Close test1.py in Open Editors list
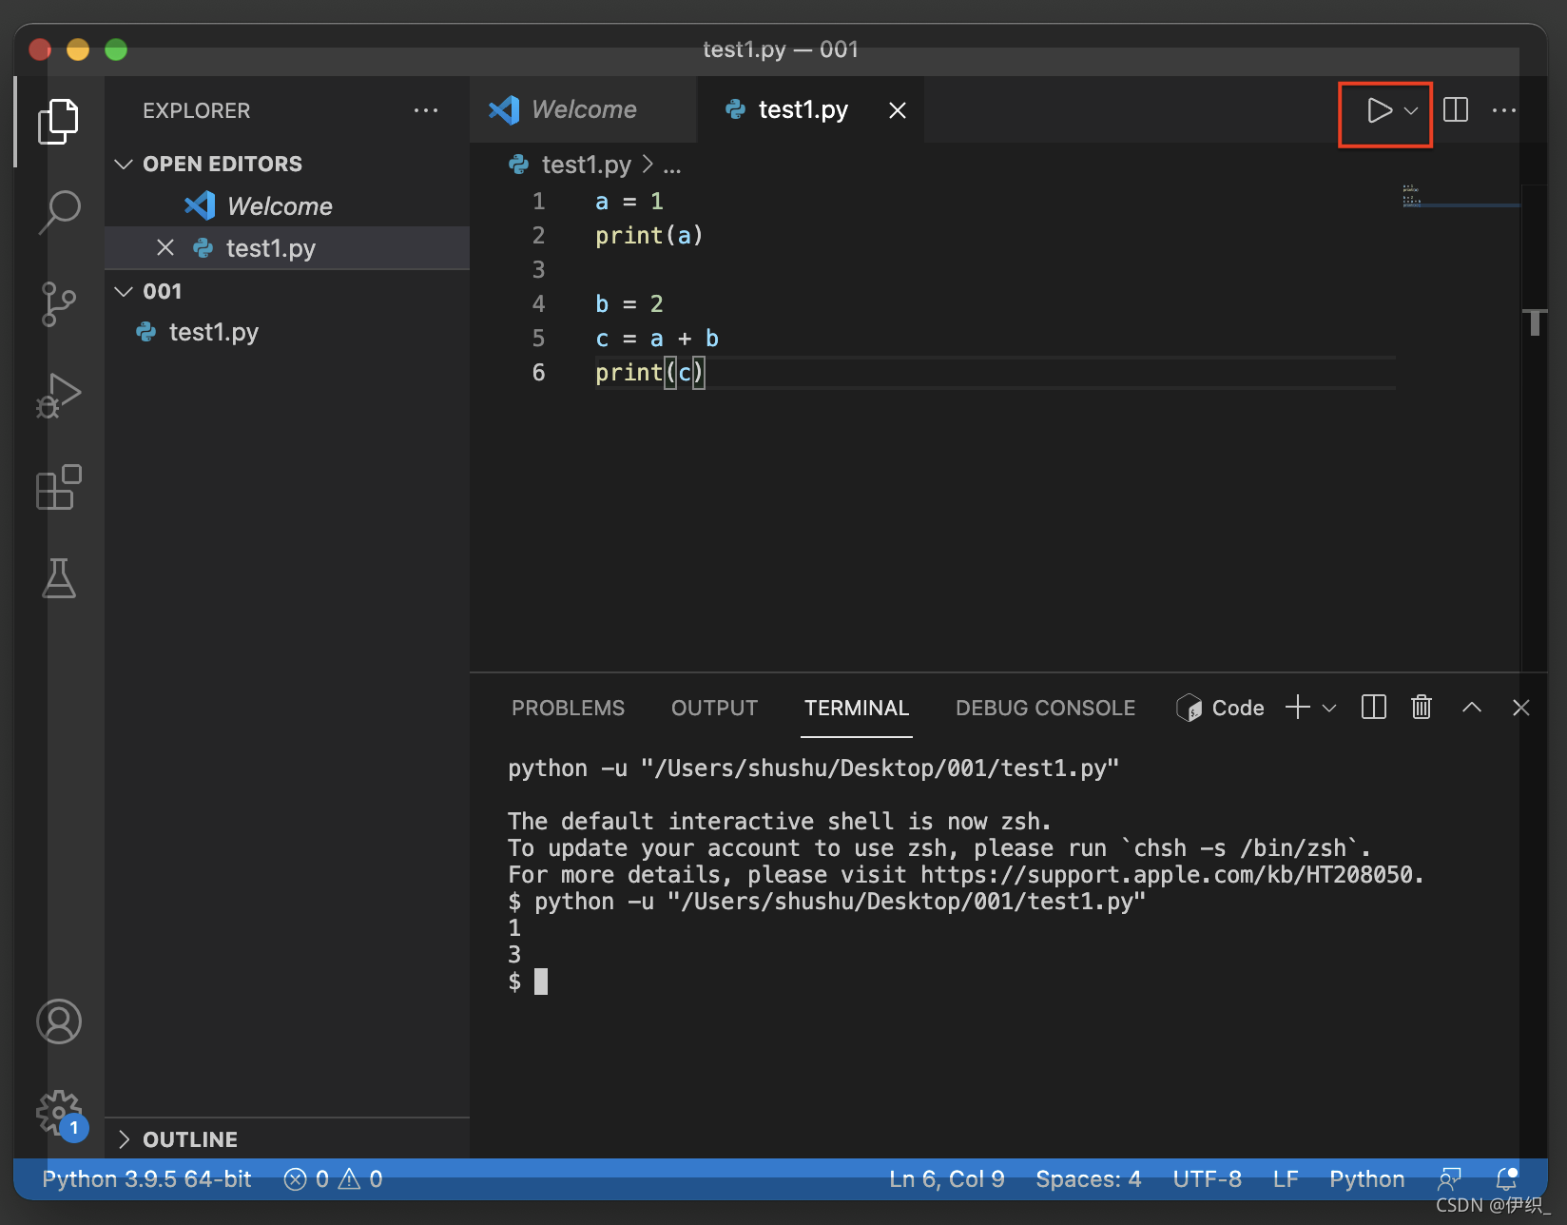The image size is (1567, 1225). click(165, 248)
